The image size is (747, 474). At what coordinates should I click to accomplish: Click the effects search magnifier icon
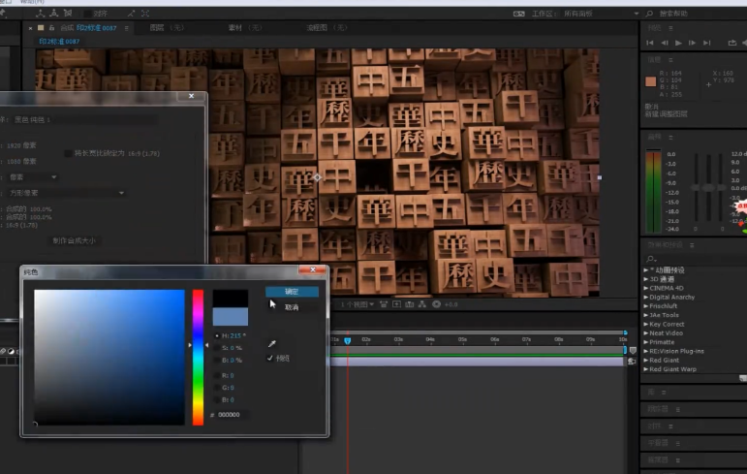click(650, 258)
